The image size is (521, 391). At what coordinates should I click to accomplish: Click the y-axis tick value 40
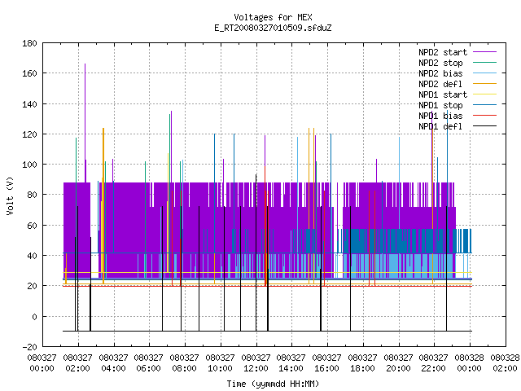[32, 256]
